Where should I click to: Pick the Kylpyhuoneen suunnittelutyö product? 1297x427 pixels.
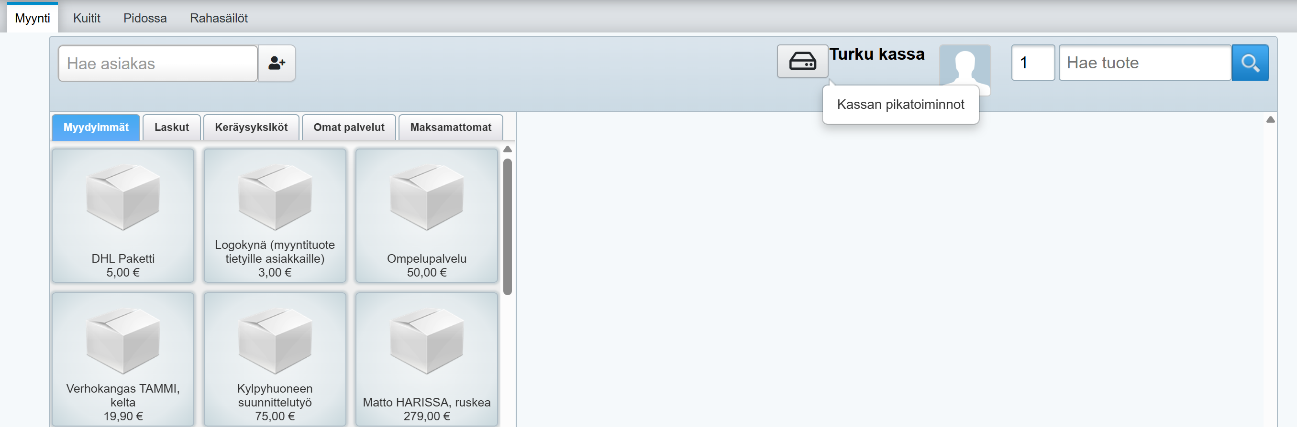pyautogui.click(x=275, y=359)
